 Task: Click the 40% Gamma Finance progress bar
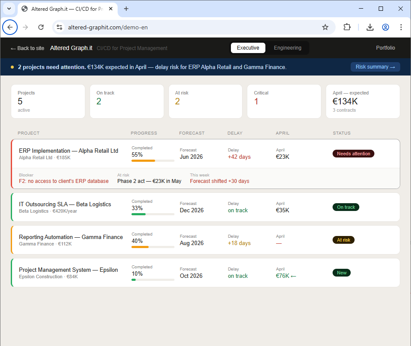[x=153, y=247]
